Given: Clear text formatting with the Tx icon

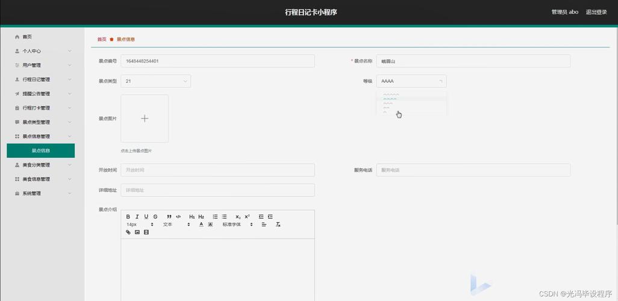Looking at the screenshot, I should click(x=278, y=225).
